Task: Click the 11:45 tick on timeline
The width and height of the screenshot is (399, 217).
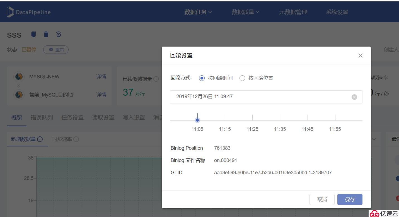Action: (x=308, y=117)
